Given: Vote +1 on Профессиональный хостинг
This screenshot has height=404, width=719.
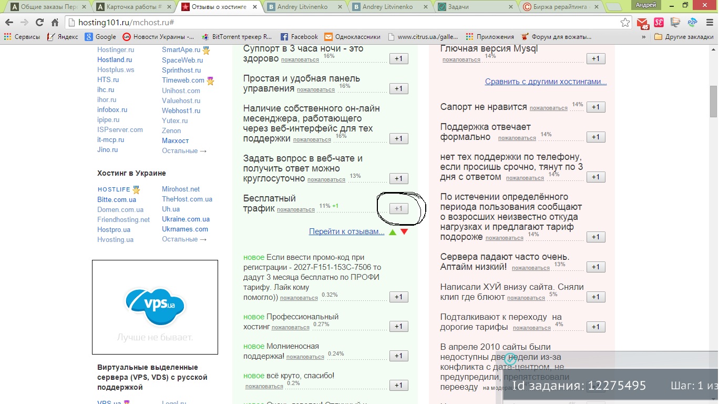Looking at the screenshot, I should click(398, 326).
